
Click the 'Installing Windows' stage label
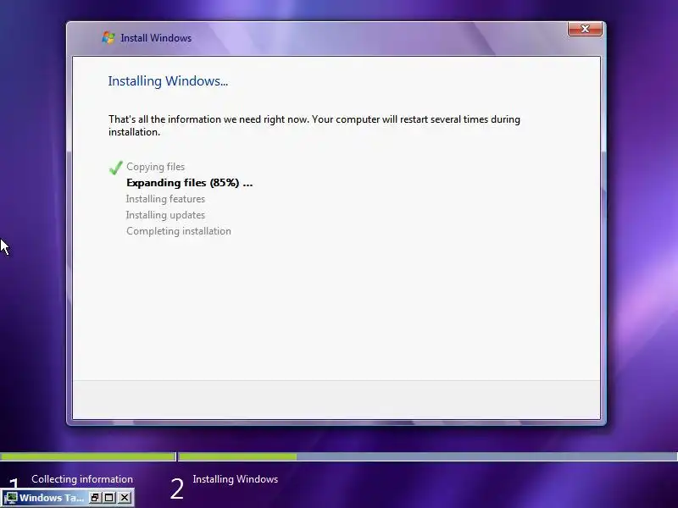(x=236, y=479)
